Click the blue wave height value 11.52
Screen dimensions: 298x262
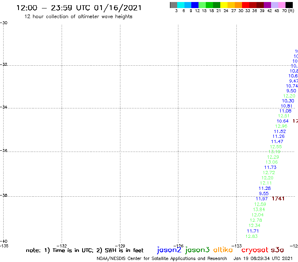click(x=280, y=131)
